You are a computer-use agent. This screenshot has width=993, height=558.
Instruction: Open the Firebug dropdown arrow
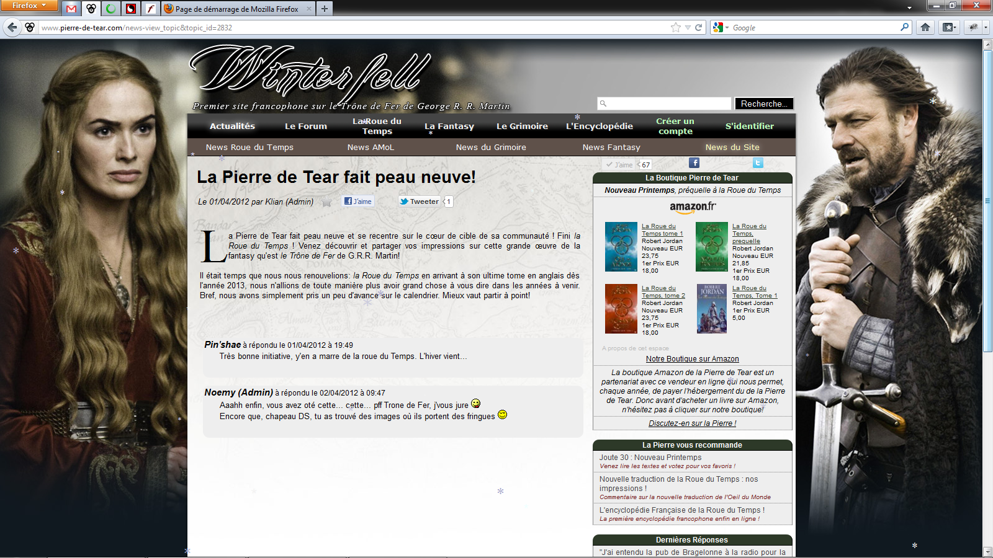point(985,27)
